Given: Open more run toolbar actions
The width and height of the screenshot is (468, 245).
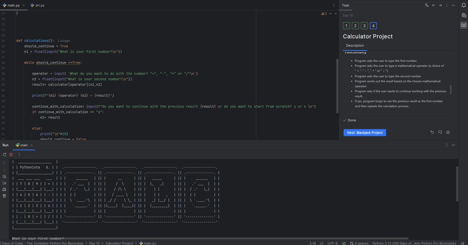Looking at the screenshot, I should 19,155.
